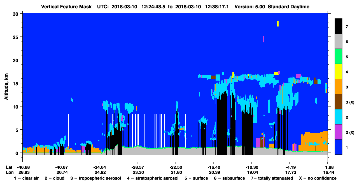This screenshot has width=364, height=186.
Task: Click latitude value '-22.50'
Action: click(x=175, y=167)
